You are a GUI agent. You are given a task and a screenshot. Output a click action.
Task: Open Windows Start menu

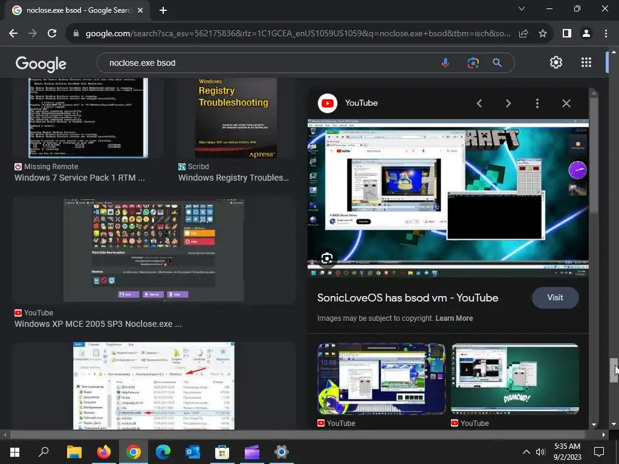point(15,452)
